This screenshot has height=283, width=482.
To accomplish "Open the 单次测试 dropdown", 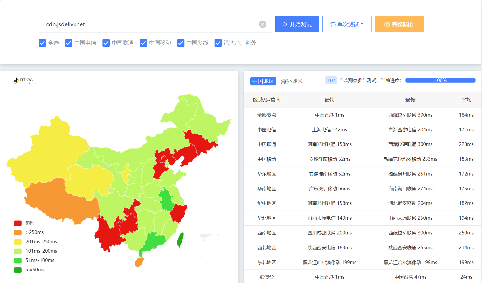I will click(347, 24).
